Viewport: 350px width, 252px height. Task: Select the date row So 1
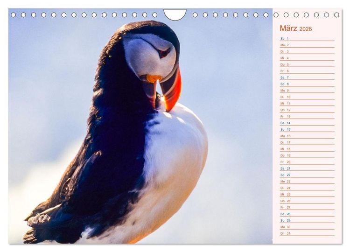coord(307,38)
